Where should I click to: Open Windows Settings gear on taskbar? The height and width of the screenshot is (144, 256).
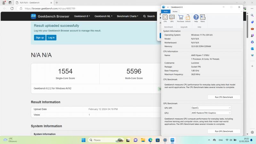pyautogui.click(x=165, y=140)
